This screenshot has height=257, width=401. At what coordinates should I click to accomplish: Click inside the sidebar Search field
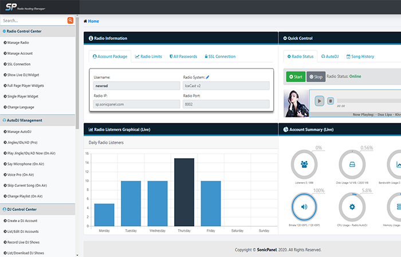[33, 21]
